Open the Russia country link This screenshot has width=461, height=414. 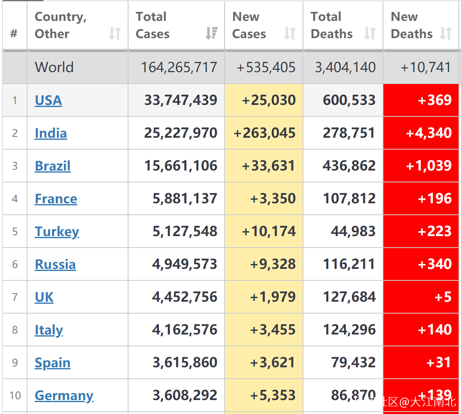pos(55,264)
